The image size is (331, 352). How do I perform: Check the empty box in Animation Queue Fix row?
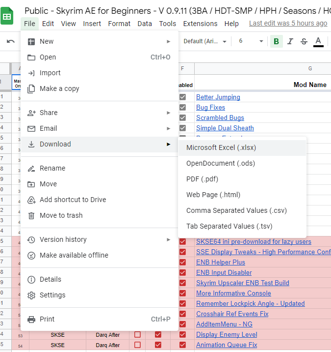(137, 345)
